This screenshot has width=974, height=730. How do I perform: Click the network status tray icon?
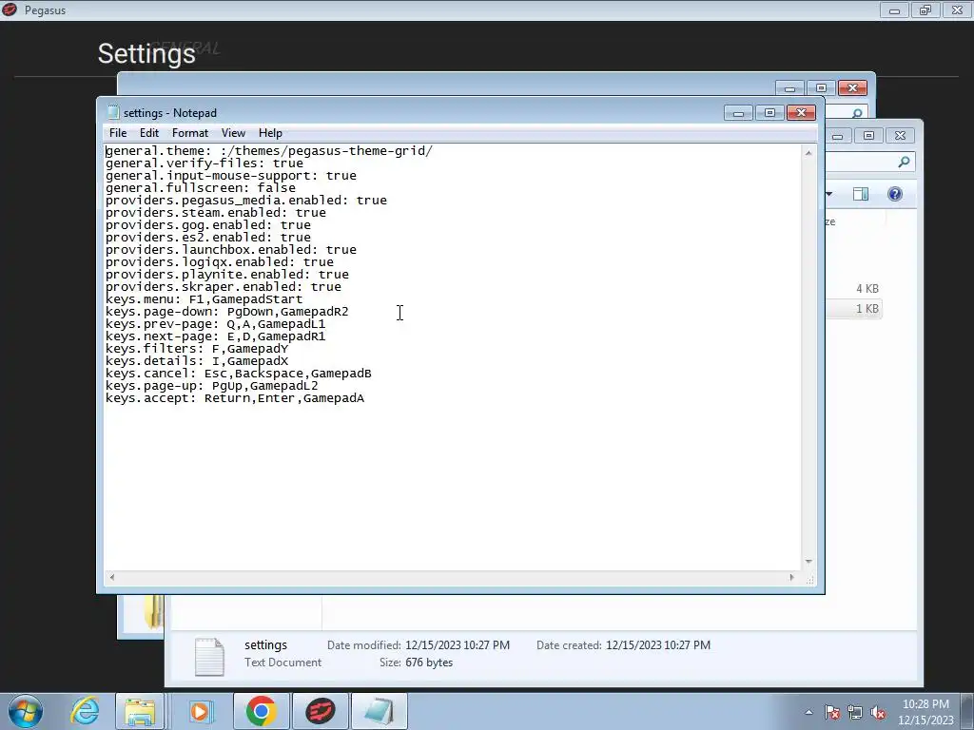pyautogui.click(x=855, y=712)
